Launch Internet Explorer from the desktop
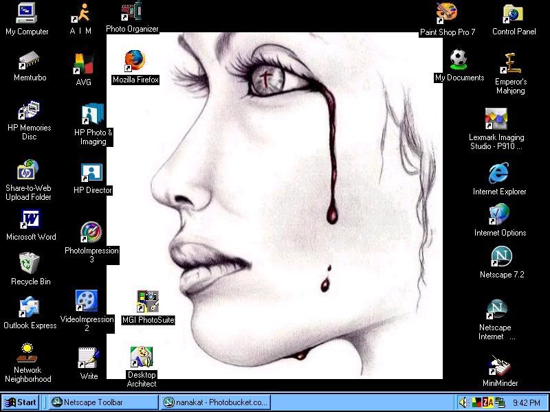550x412 pixels. pyautogui.click(x=499, y=173)
